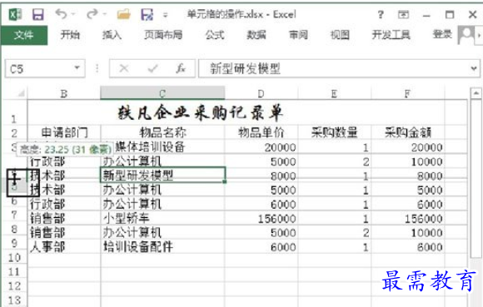Select the 媒体培训设备 cell

click(x=162, y=146)
